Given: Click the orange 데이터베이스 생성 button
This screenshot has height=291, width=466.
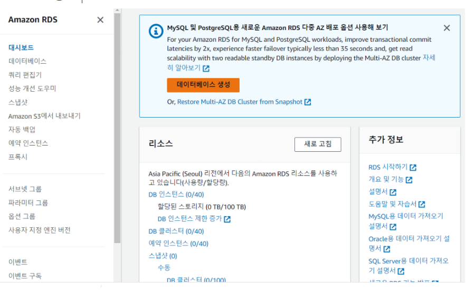Looking at the screenshot, I should pyautogui.click(x=203, y=85).
